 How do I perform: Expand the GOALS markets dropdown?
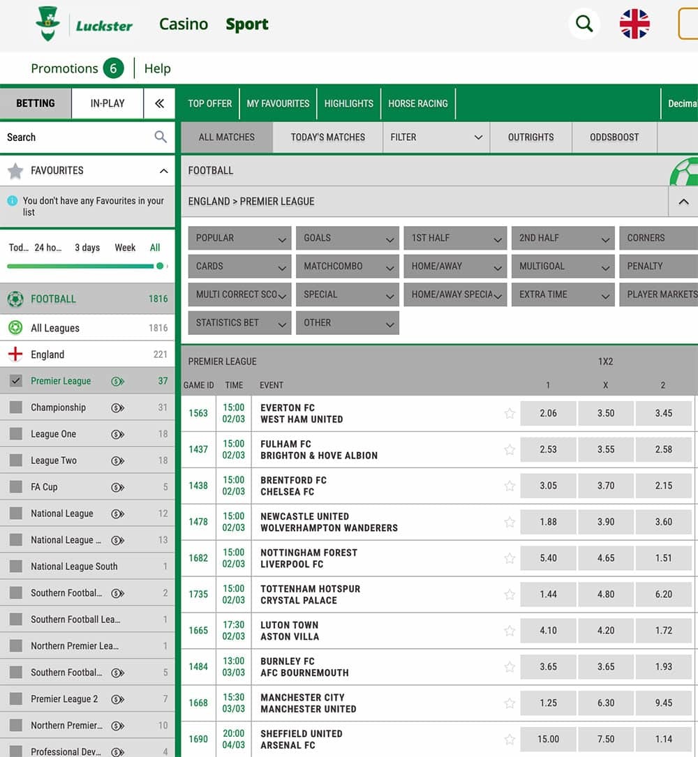(348, 238)
